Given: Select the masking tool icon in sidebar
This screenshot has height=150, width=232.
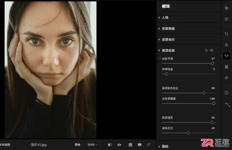Looking at the screenshot, I should 227,19.
